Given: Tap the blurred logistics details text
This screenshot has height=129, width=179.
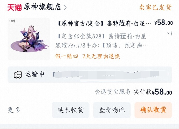Looking at the screenshot, I should click(x=106, y=75).
